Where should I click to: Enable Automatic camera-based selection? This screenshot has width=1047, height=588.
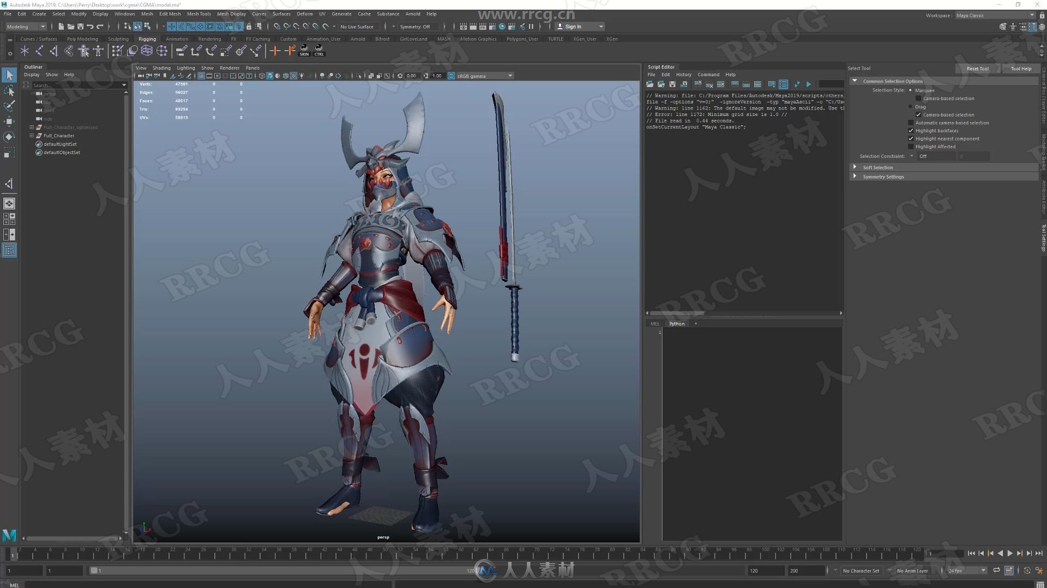911,122
